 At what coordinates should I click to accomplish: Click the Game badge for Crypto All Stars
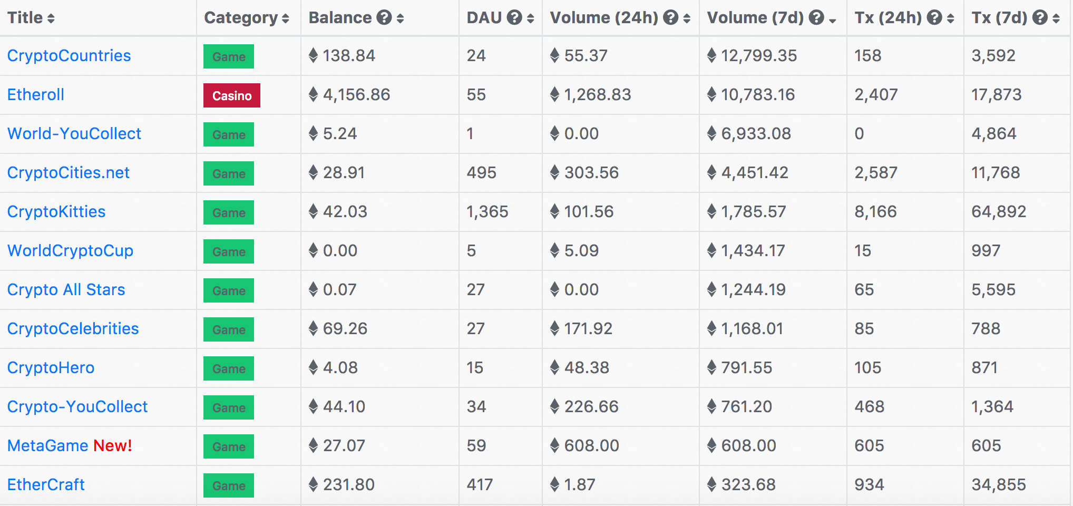229,290
